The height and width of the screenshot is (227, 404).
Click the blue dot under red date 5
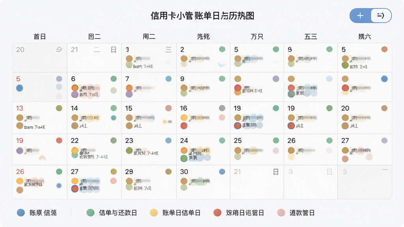[20, 88]
